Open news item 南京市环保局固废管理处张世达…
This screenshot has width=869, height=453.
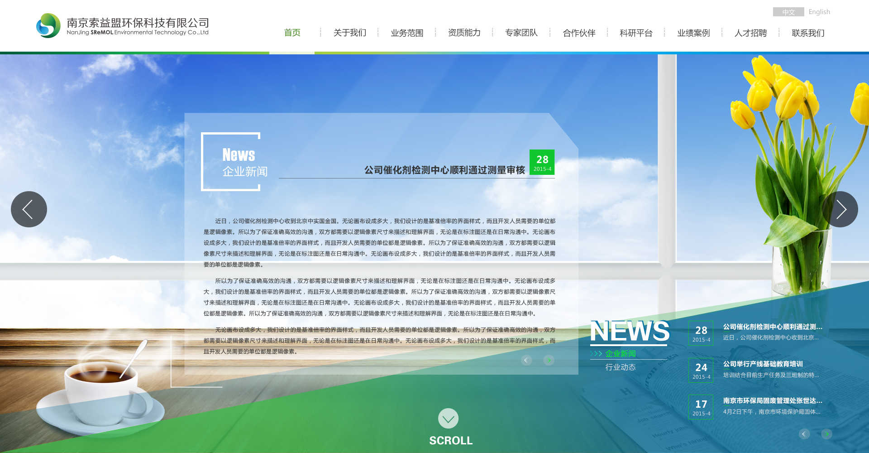point(773,400)
